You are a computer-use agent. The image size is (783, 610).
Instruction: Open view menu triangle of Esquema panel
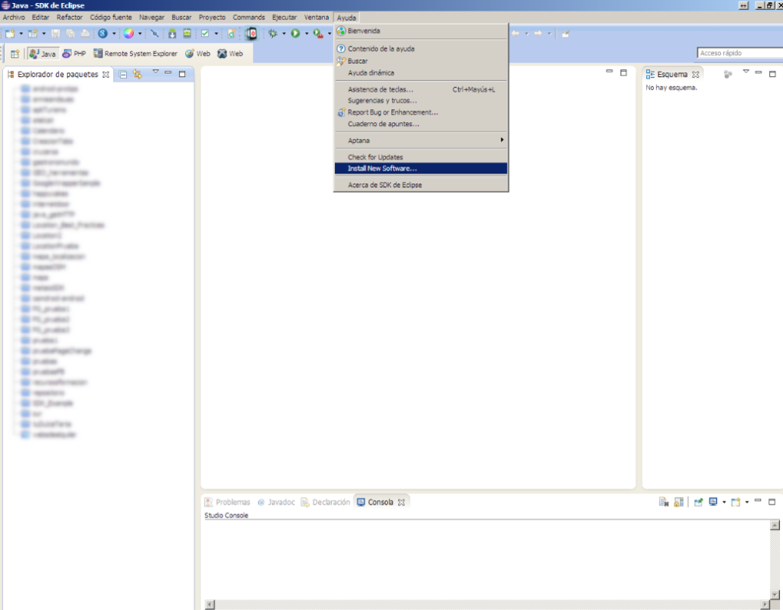coord(746,71)
